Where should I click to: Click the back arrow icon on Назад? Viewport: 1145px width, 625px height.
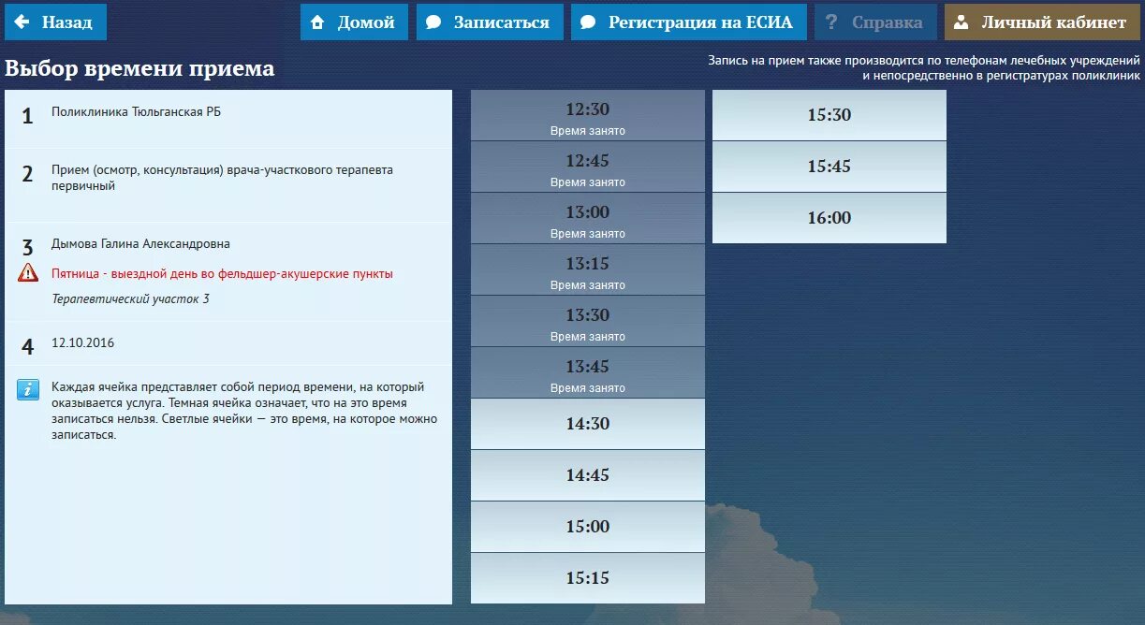[22, 22]
